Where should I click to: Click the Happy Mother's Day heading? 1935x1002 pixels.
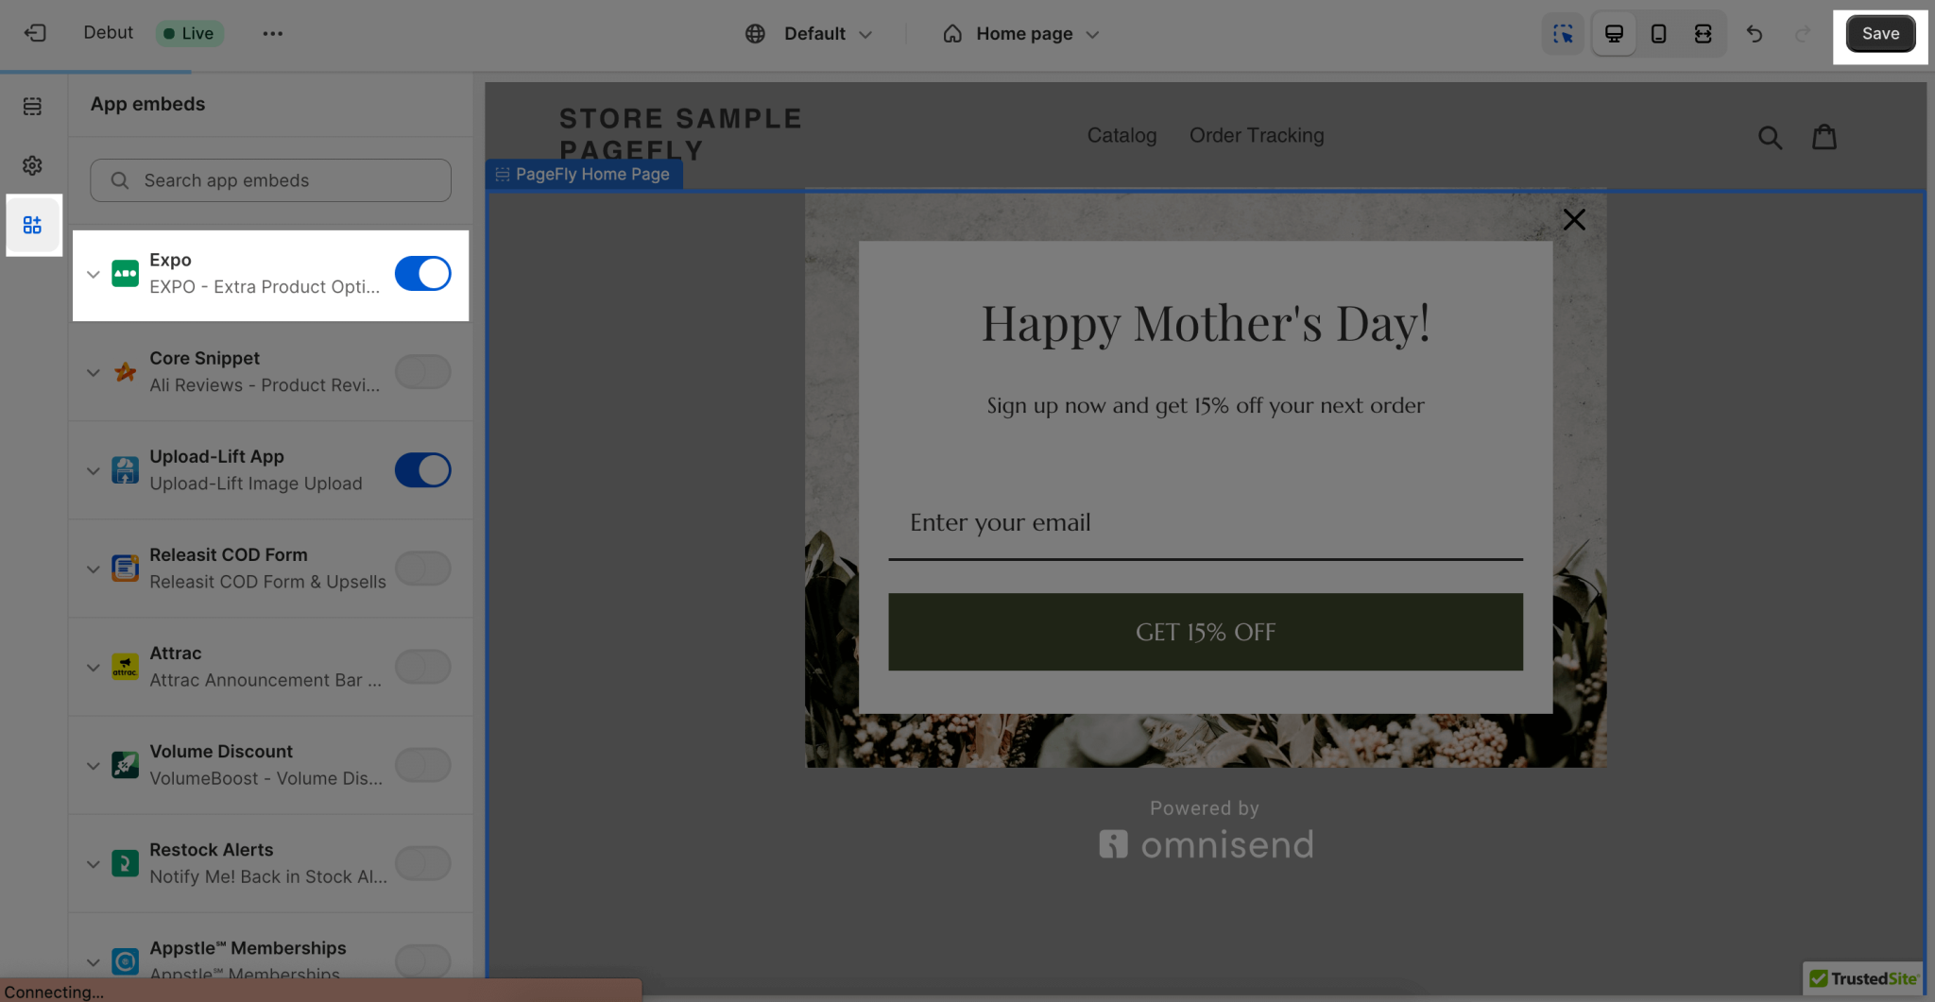(x=1206, y=323)
